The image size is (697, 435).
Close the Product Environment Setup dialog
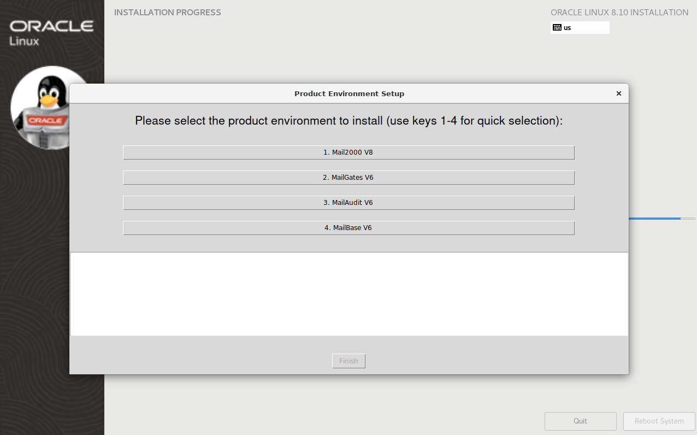coord(618,93)
